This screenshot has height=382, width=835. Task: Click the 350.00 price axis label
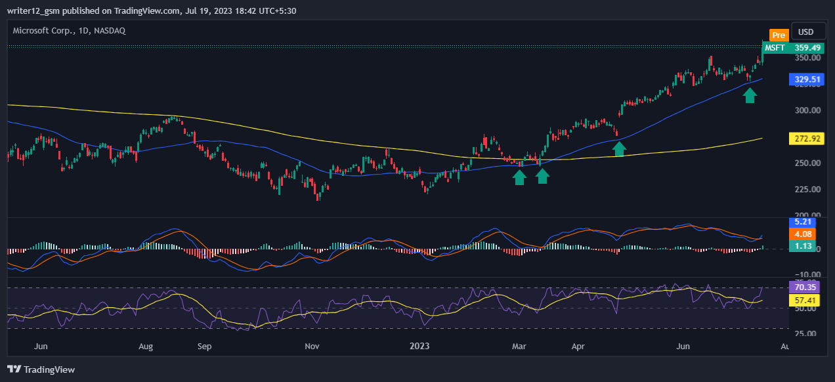click(807, 58)
